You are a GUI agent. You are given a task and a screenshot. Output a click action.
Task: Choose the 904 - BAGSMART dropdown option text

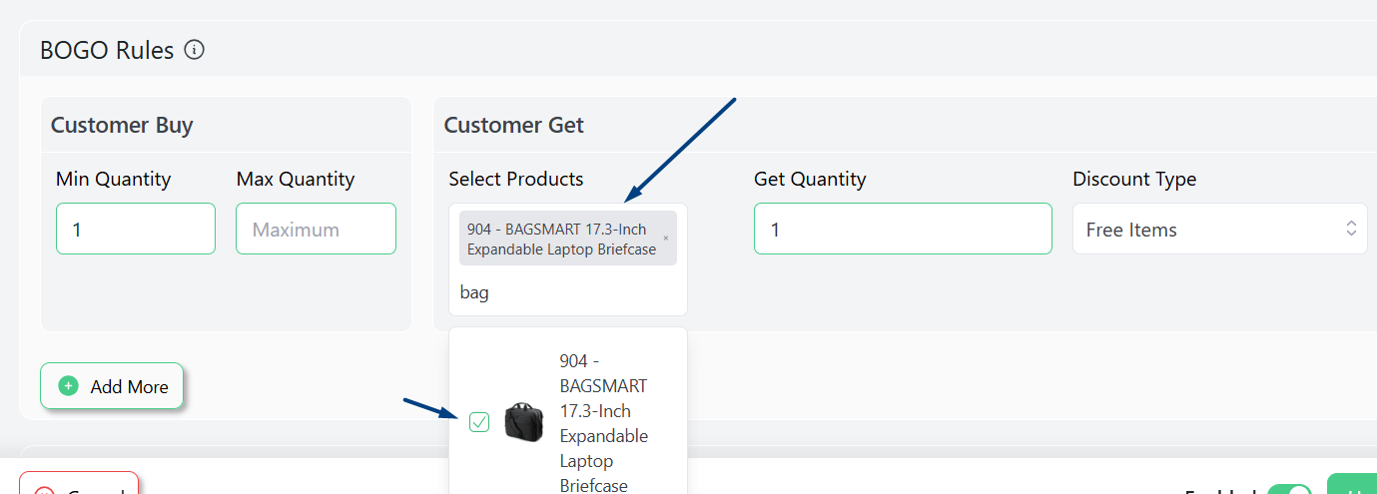pos(604,423)
